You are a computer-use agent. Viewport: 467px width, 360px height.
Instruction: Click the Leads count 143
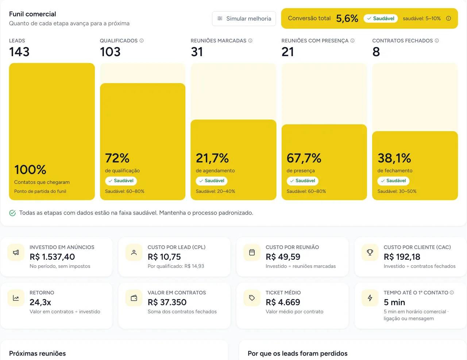[19, 52]
